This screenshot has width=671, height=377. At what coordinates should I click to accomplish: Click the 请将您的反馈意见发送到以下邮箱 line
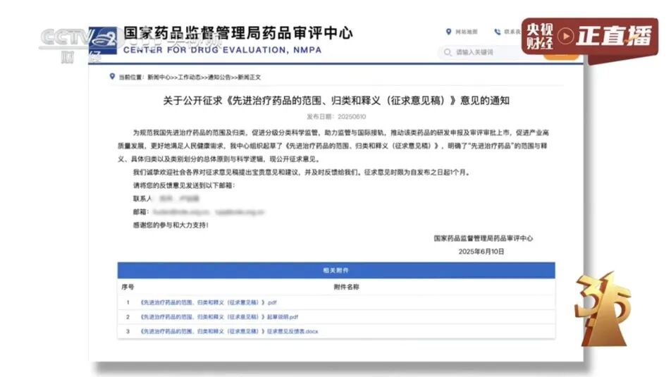tap(183, 185)
